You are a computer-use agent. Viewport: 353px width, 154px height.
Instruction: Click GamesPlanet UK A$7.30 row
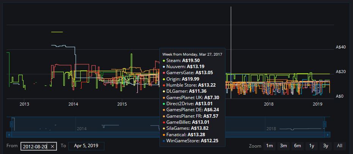[191, 98]
